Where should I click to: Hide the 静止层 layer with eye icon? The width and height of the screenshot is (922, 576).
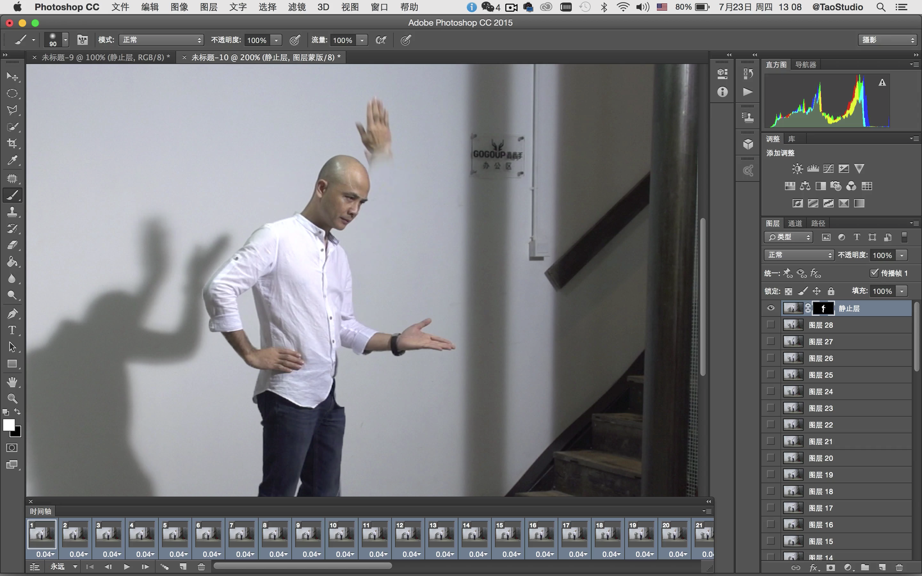tap(771, 308)
